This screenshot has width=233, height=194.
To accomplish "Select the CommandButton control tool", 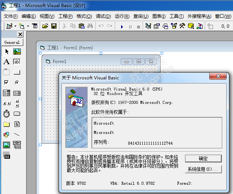I will click(x=17, y=72).
